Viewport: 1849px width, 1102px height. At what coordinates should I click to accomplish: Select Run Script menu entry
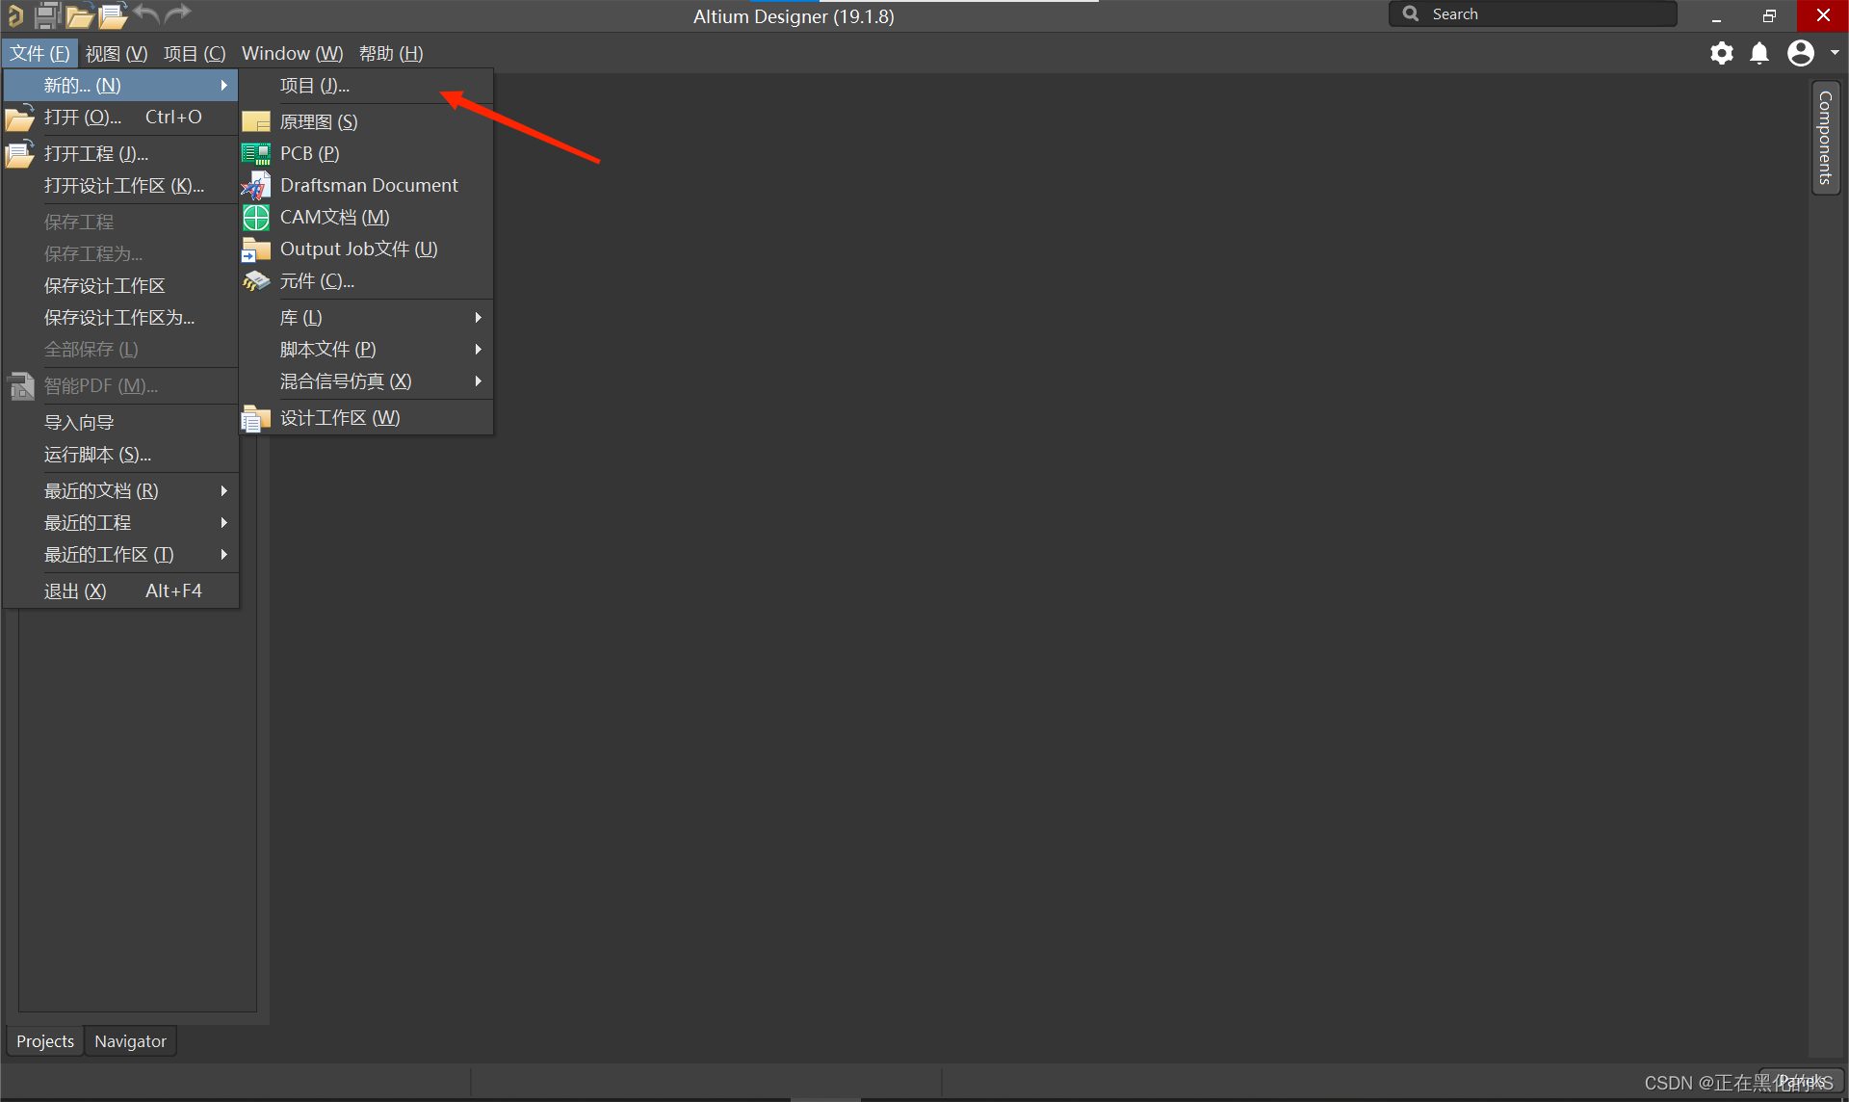(97, 455)
